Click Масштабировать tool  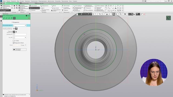tap(88, 10)
